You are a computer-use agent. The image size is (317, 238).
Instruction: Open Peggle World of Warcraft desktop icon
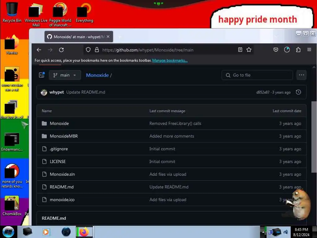[60, 15]
